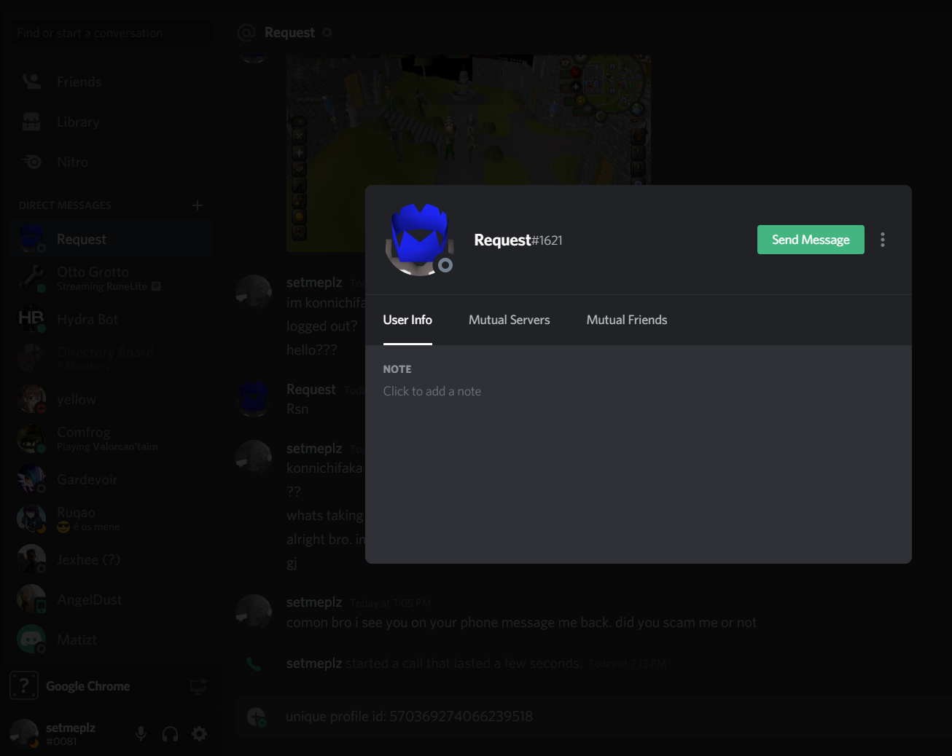Click the Friends waving person icon

point(31,82)
